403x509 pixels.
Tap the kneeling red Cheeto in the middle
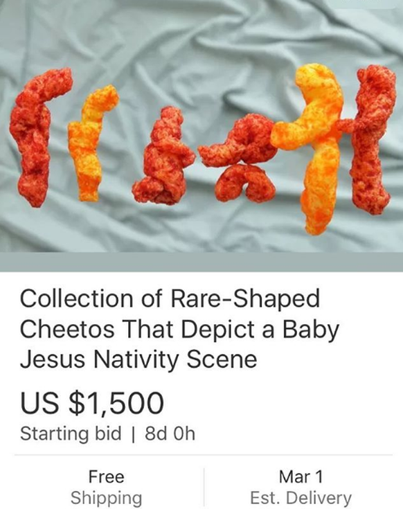pyautogui.click(x=162, y=156)
